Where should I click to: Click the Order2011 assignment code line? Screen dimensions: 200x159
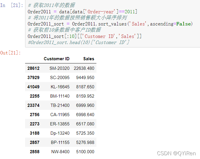point(83,12)
